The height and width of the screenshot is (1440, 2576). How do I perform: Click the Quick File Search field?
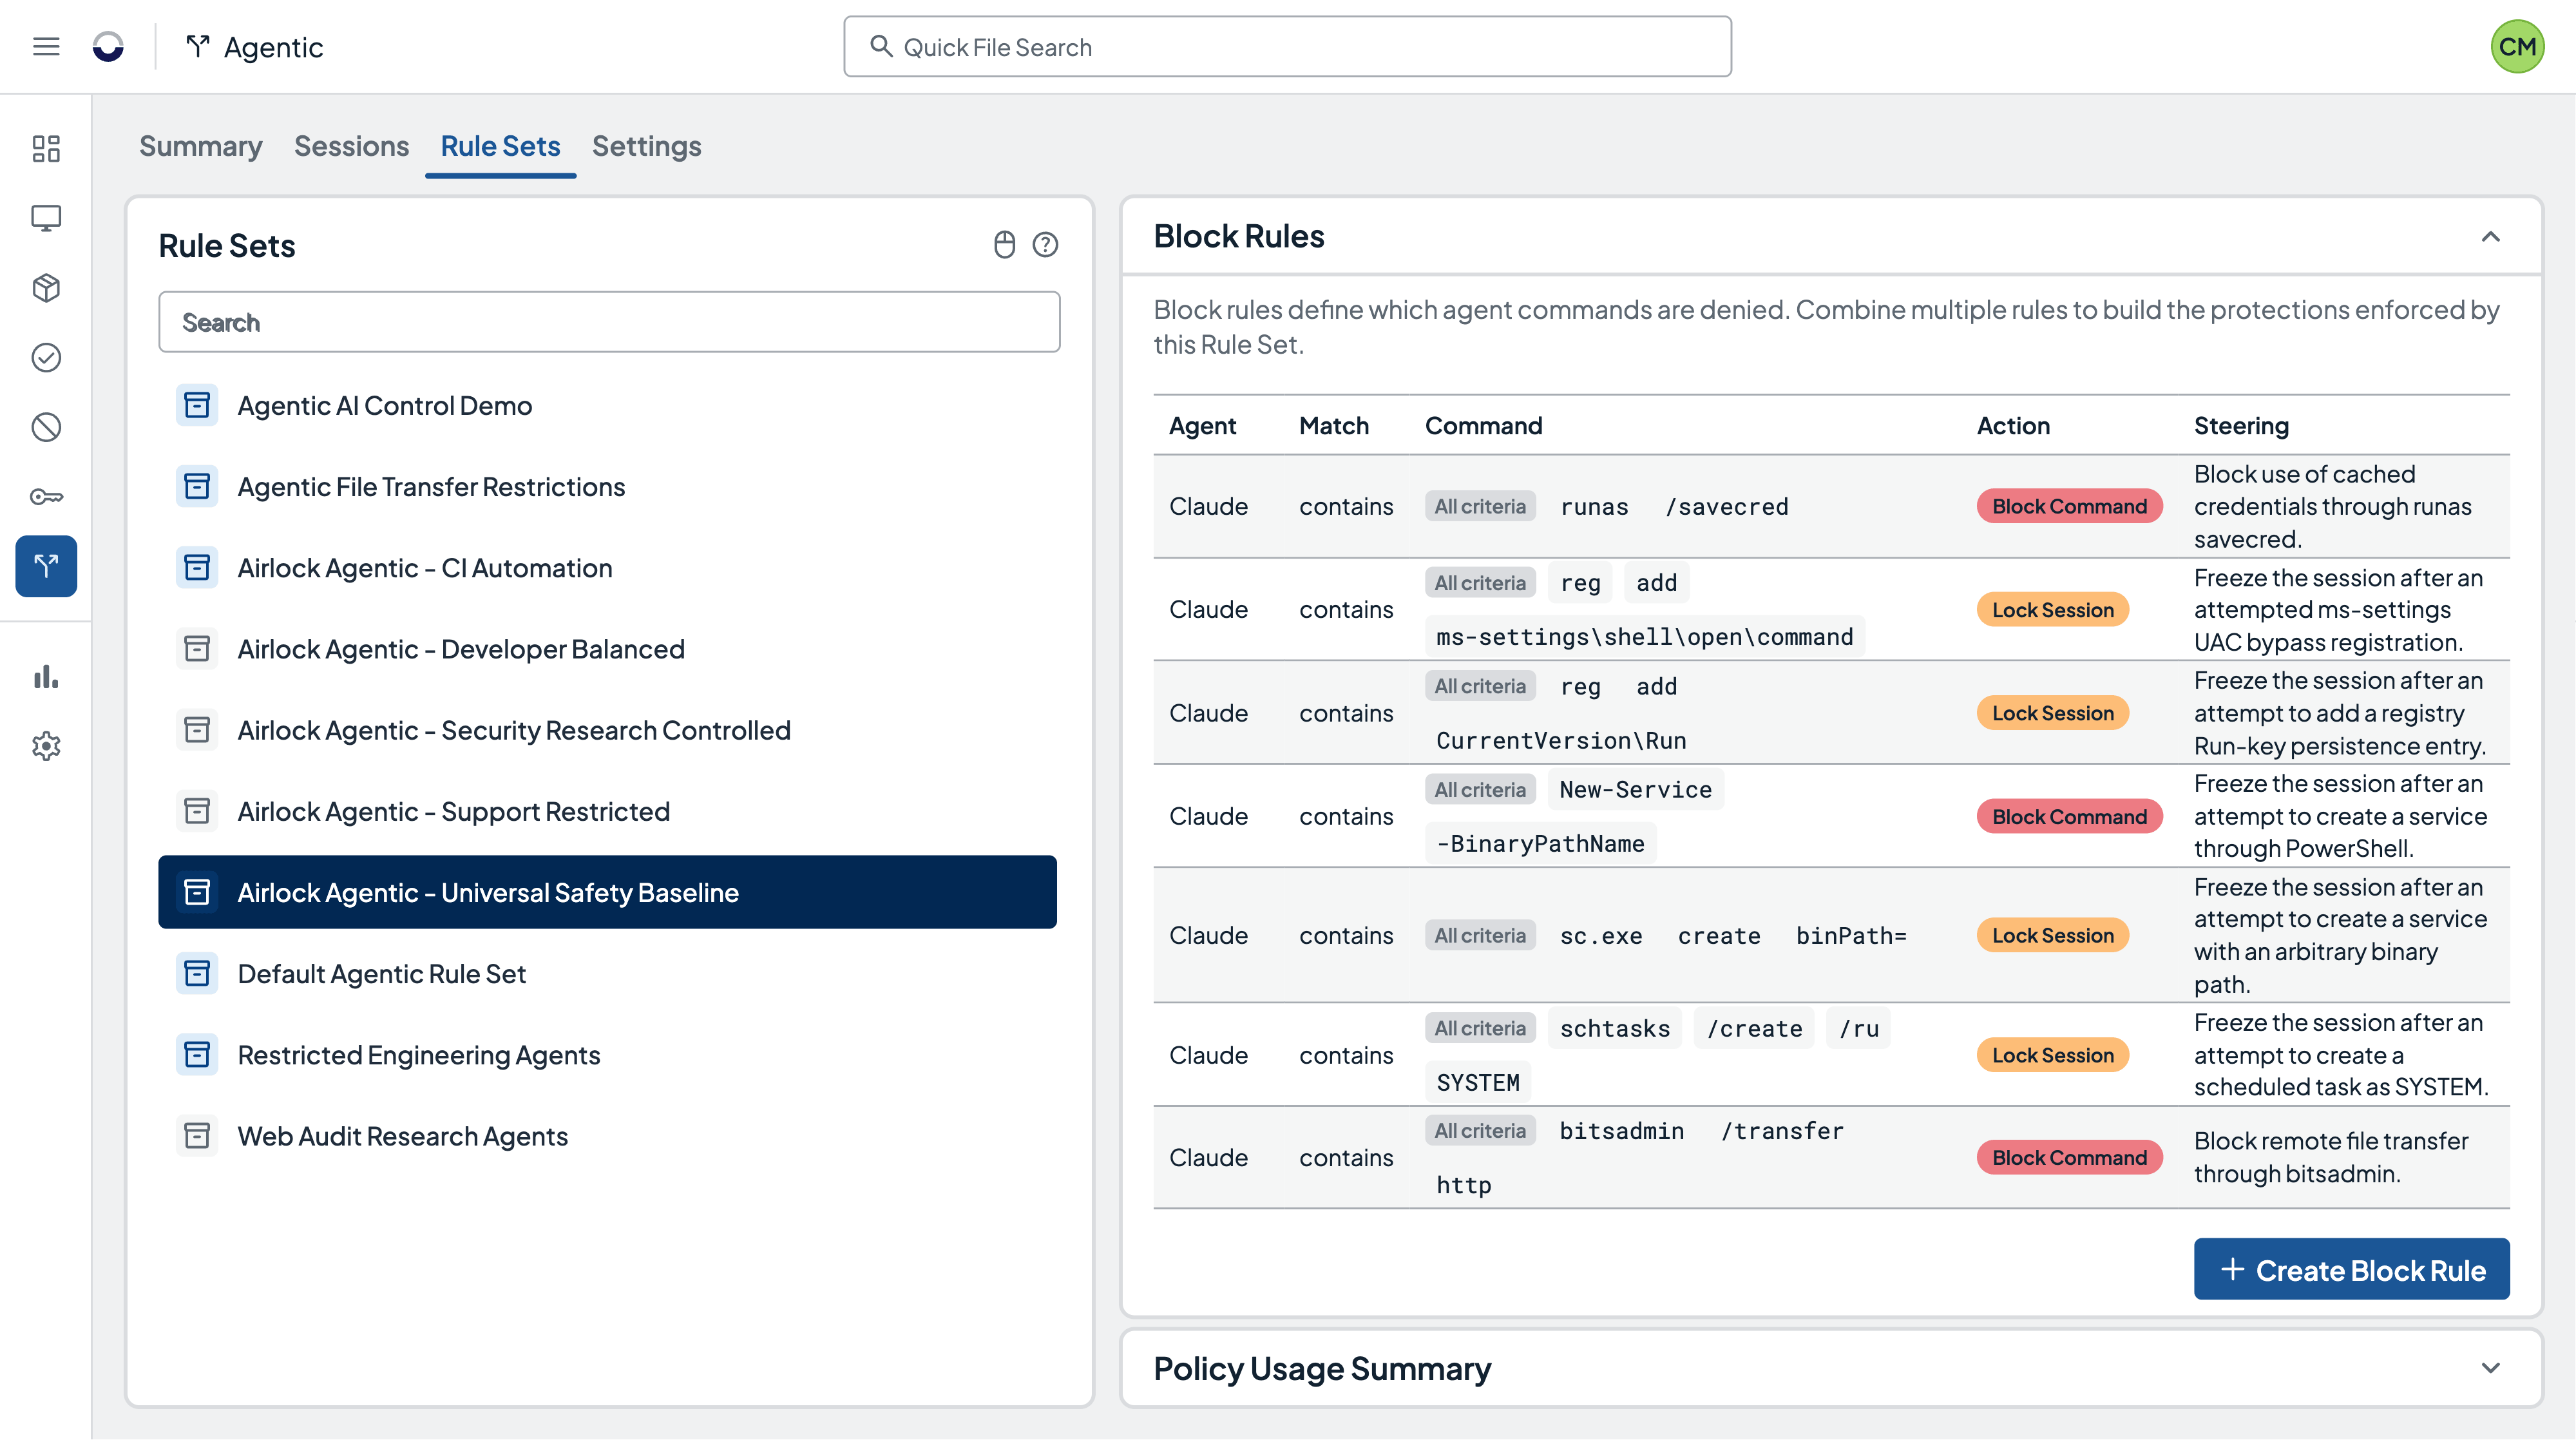[1287, 47]
